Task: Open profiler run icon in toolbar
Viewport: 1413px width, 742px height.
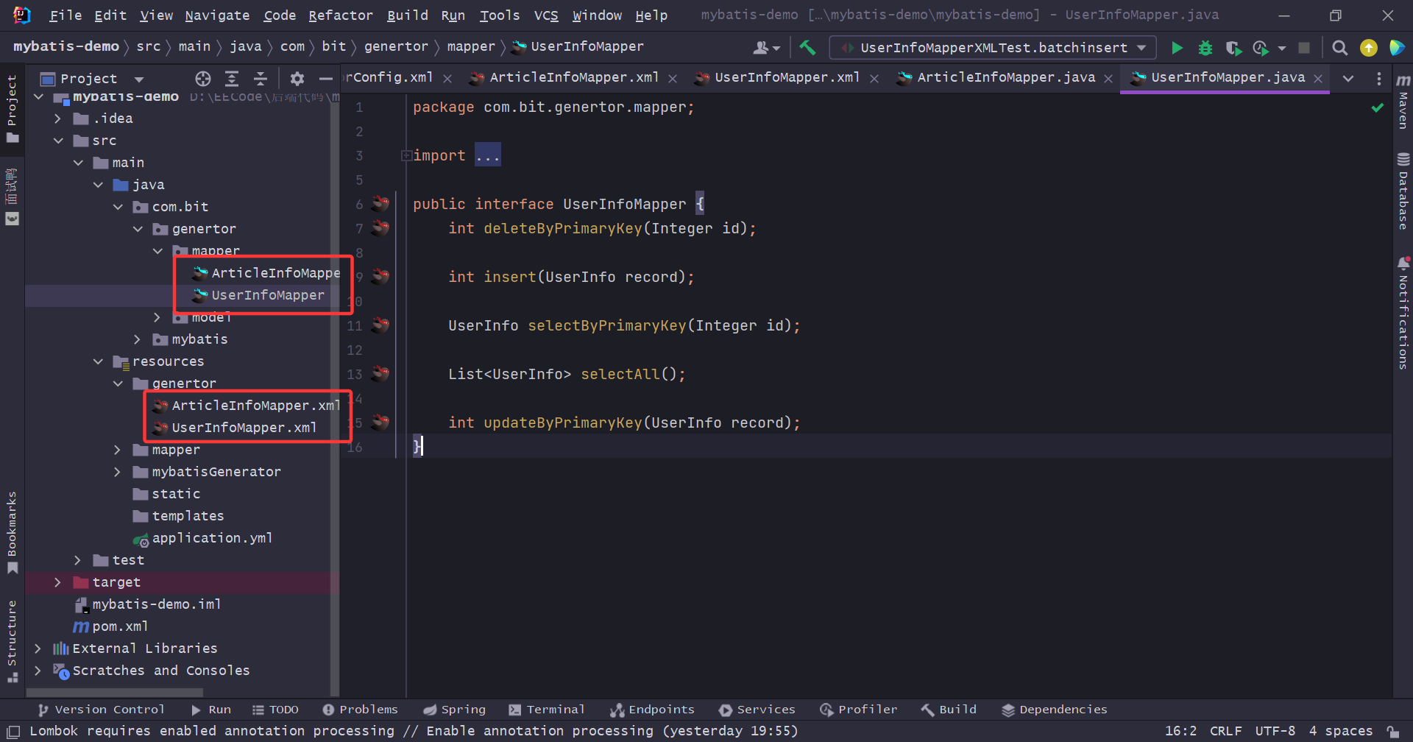Action: tap(1261, 48)
